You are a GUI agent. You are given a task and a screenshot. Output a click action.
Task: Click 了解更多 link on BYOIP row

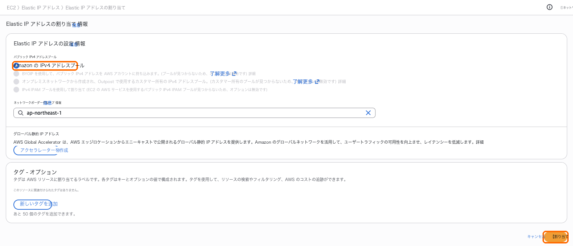[x=220, y=74]
